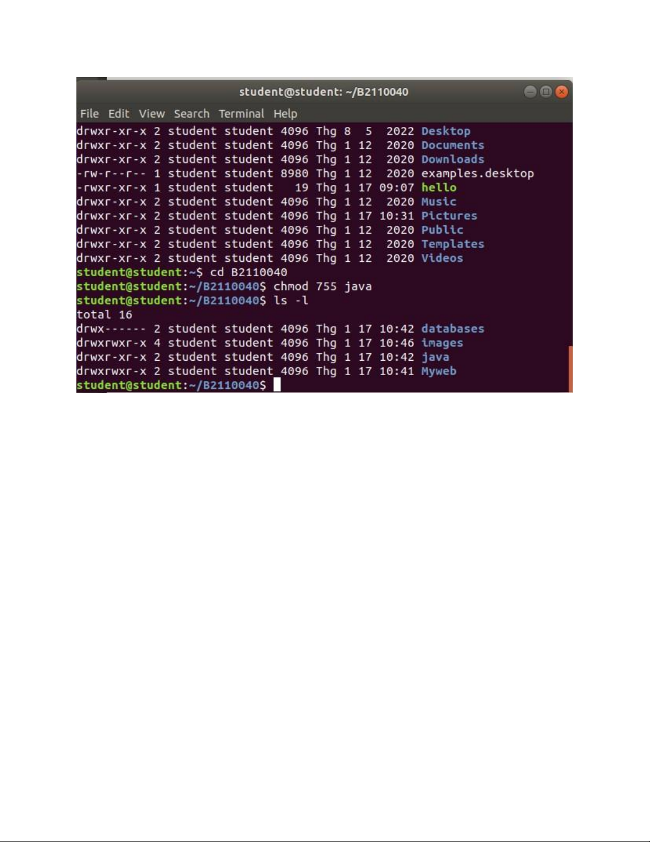
Task: Click the terminal scrollbar handle
Action: coord(570,369)
